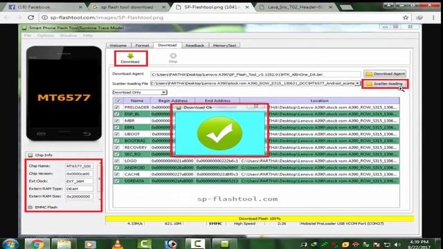Click High Speed in the status bar

click(244, 223)
